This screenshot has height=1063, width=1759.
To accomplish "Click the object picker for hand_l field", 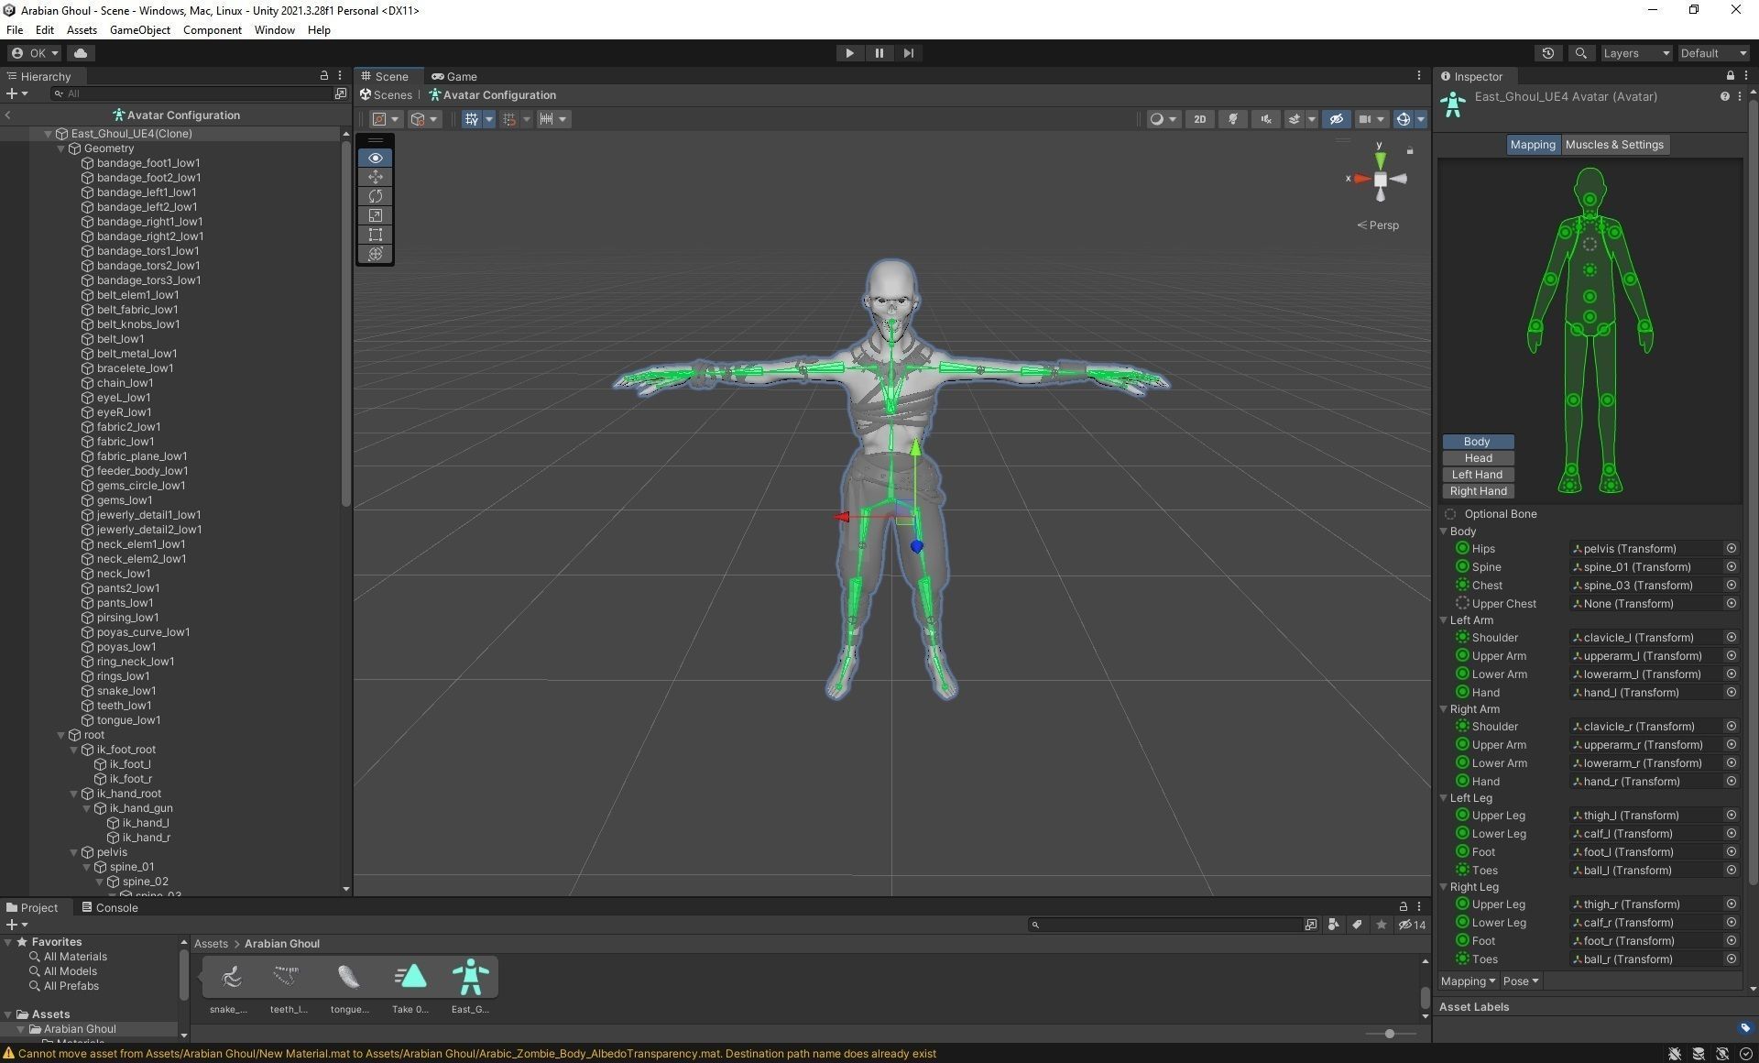I will [1731, 692].
